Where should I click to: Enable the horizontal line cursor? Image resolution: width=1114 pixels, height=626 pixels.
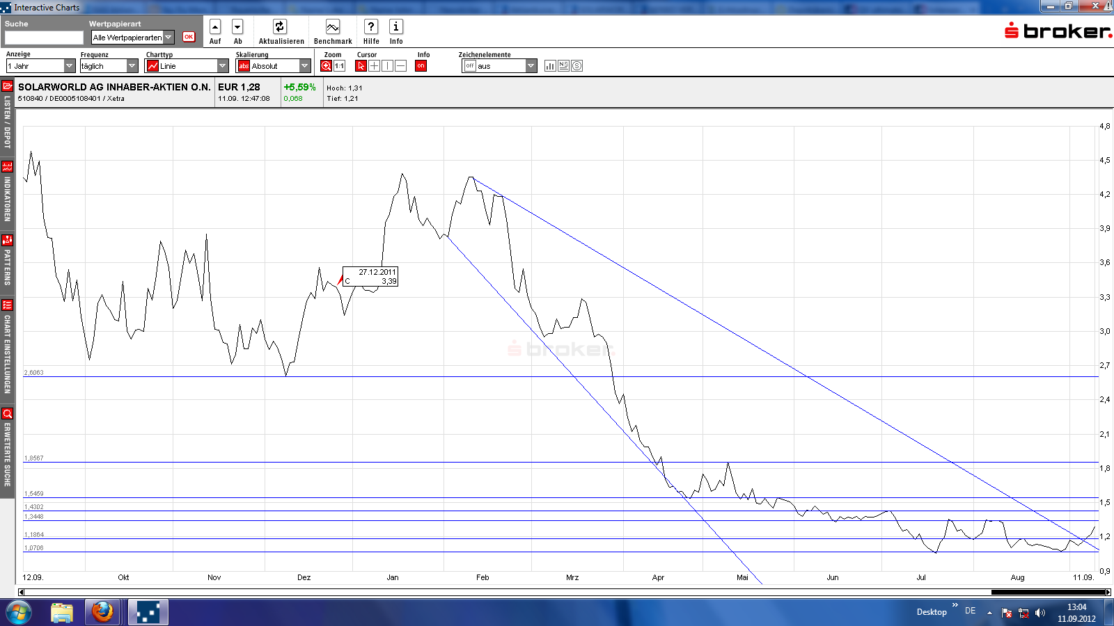400,66
